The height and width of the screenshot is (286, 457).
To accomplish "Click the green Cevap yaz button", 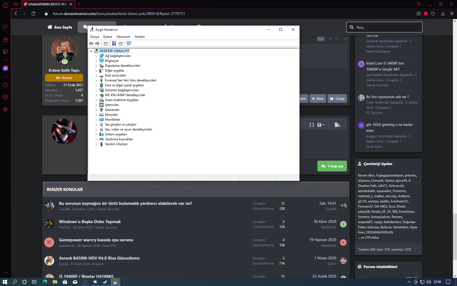I will pos(332,166).
